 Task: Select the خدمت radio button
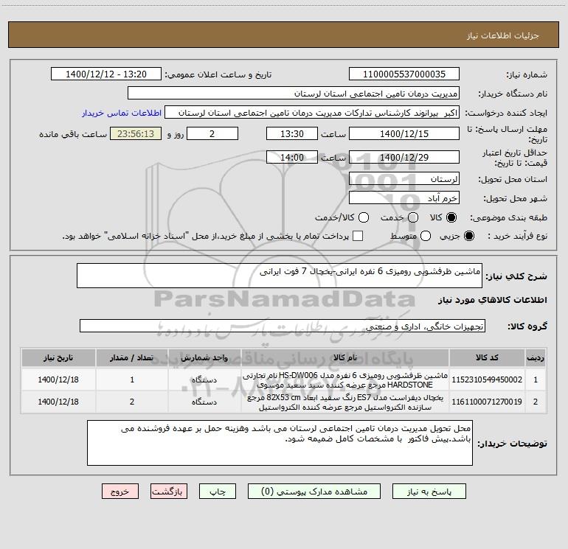(413, 217)
